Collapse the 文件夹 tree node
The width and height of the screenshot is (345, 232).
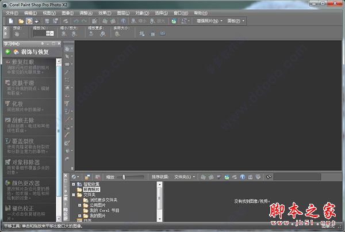click(x=74, y=195)
